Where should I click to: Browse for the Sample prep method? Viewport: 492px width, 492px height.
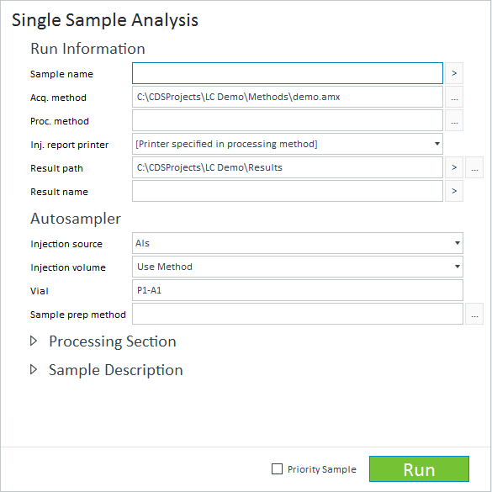474,314
